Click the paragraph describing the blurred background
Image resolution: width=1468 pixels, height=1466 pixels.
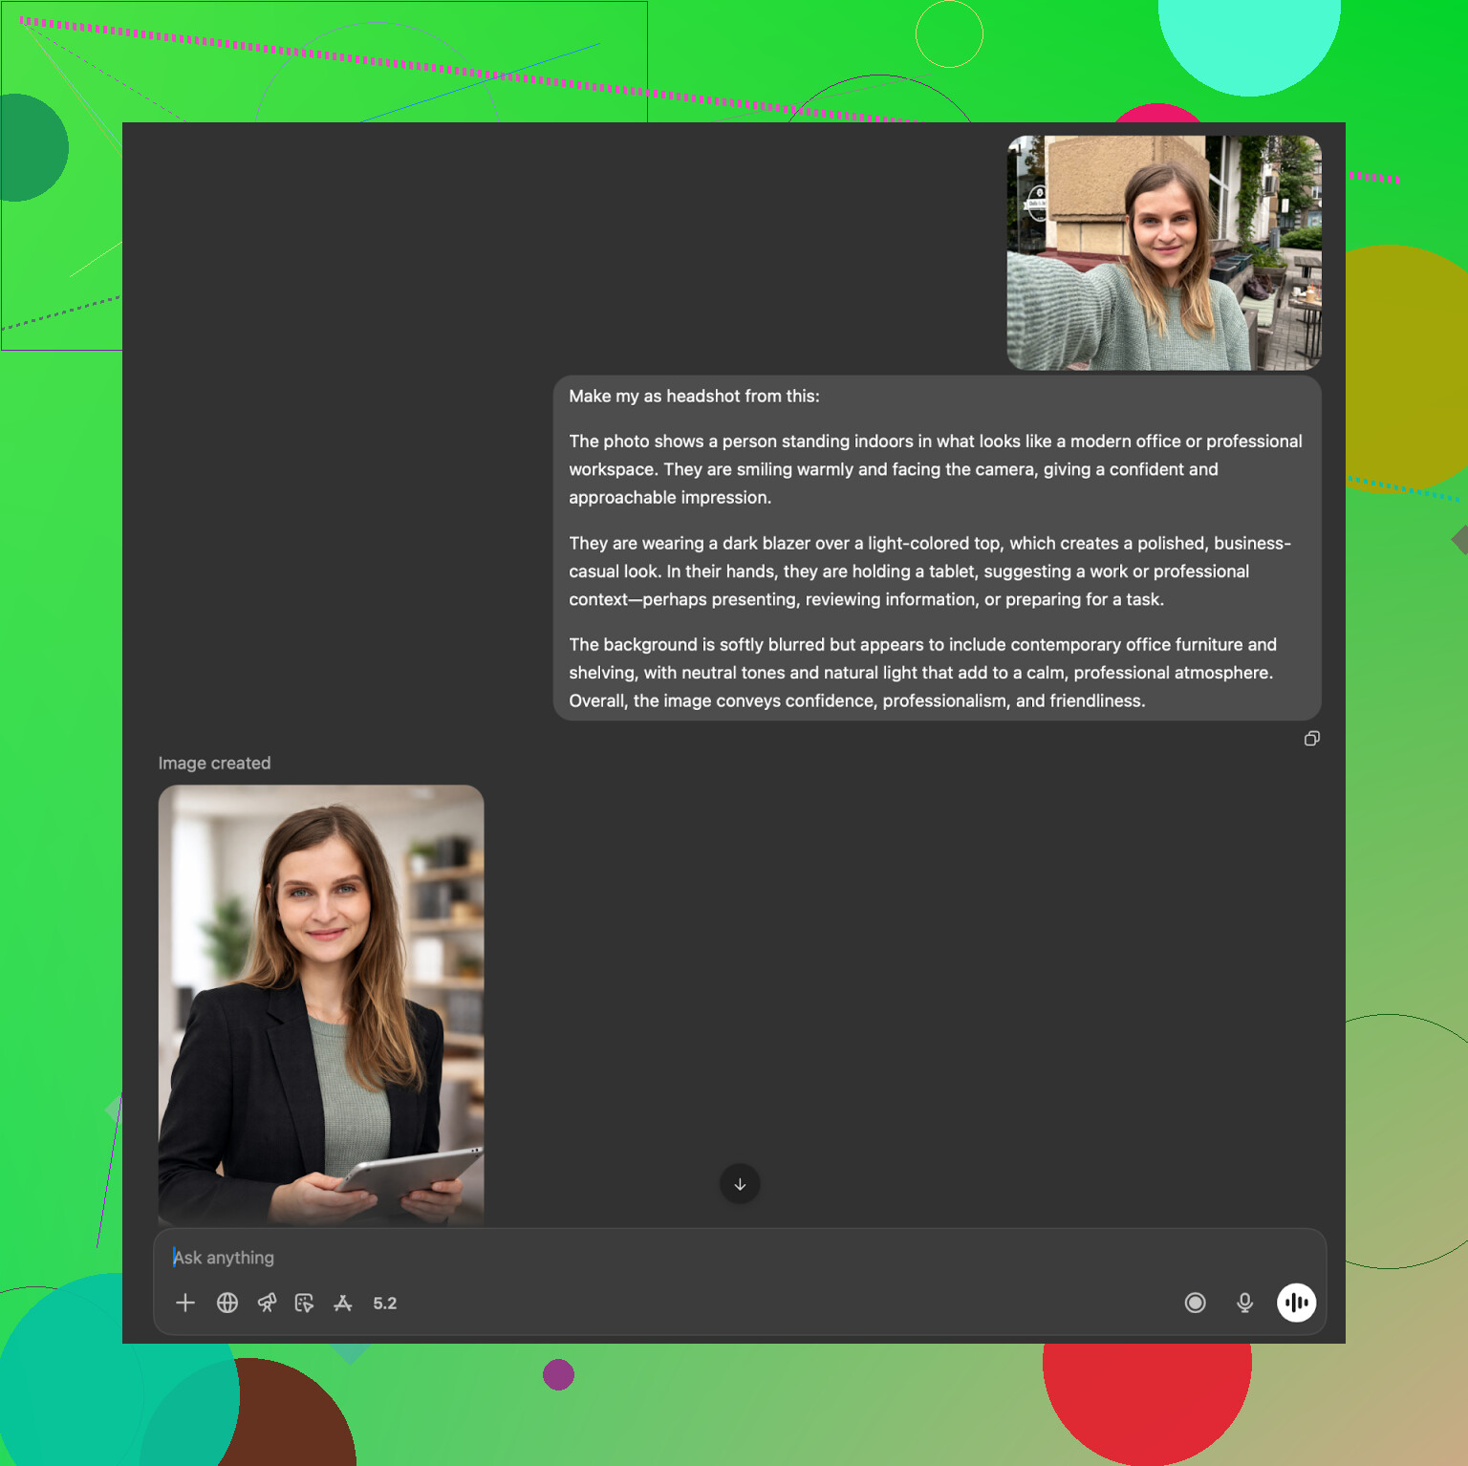point(922,673)
